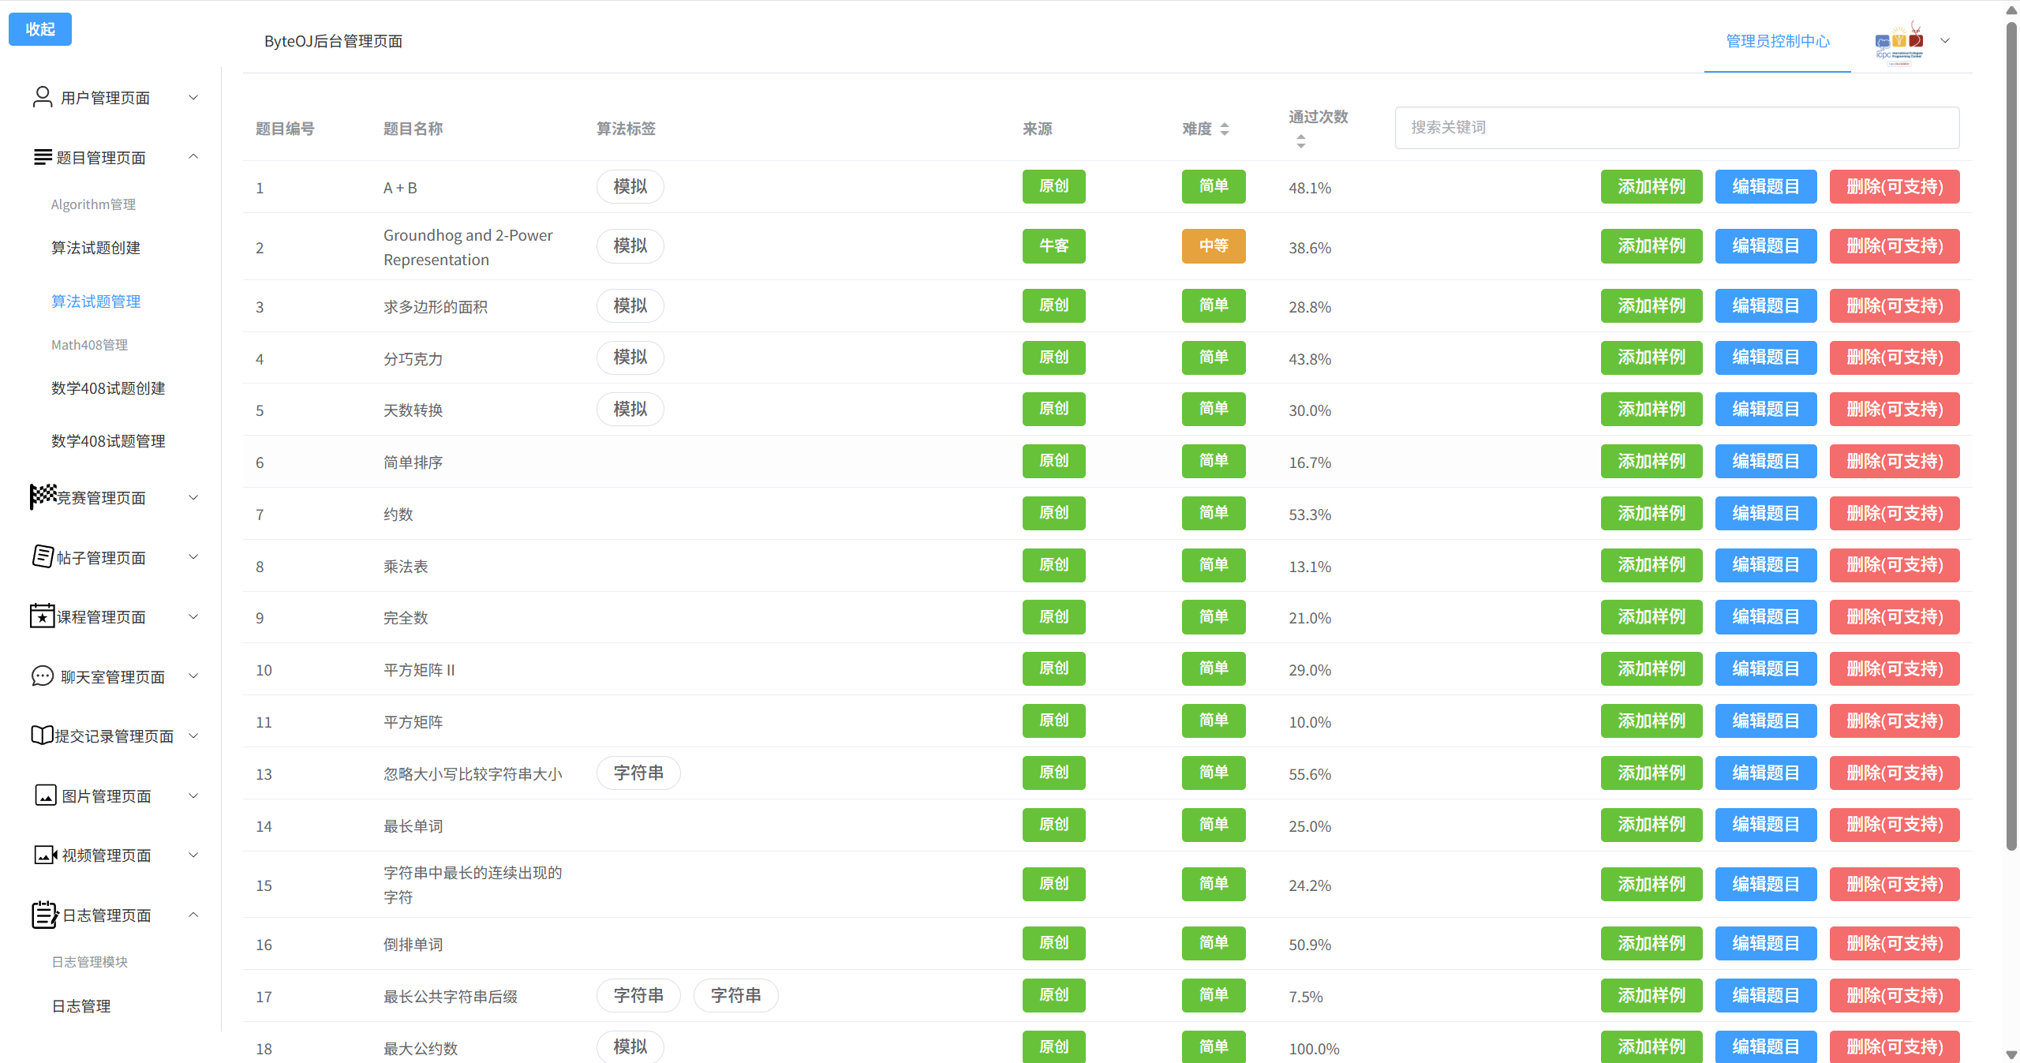
Task: Focus the 搜索关键词 search field
Action: pos(1677,128)
